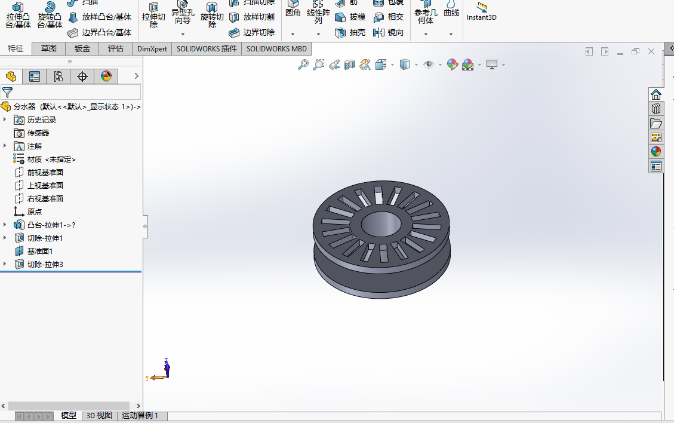Viewport: 674px width, 423px height.
Task: Click the 镜向 mirror tool
Action: point(389,32)
